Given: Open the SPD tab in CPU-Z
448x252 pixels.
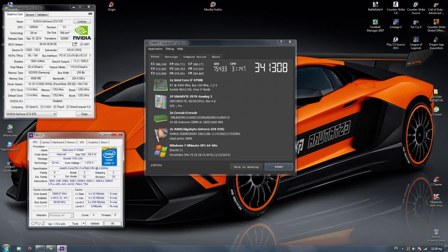Looking at the screenshot, I should tap(82, 142).
